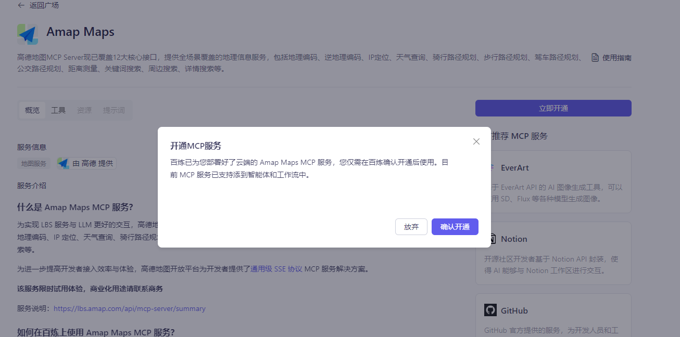The width and height of the screenshot is (680, 337).
Task: Click the 服务介绍 heading
Action: coord(32,186)
